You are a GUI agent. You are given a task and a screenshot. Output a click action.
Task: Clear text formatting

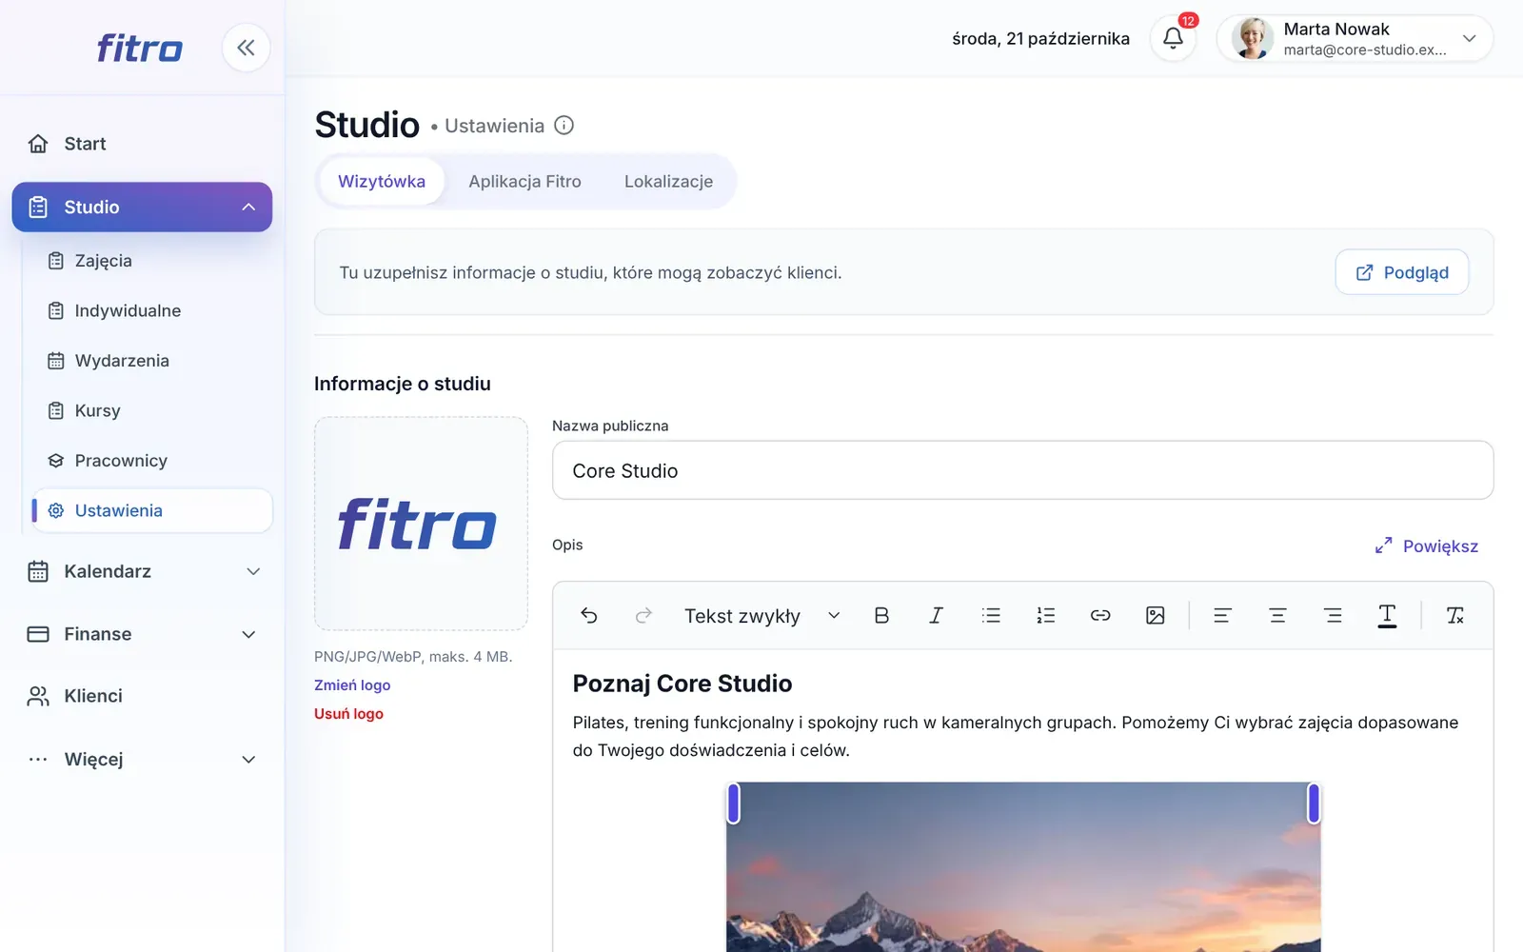1455,616
